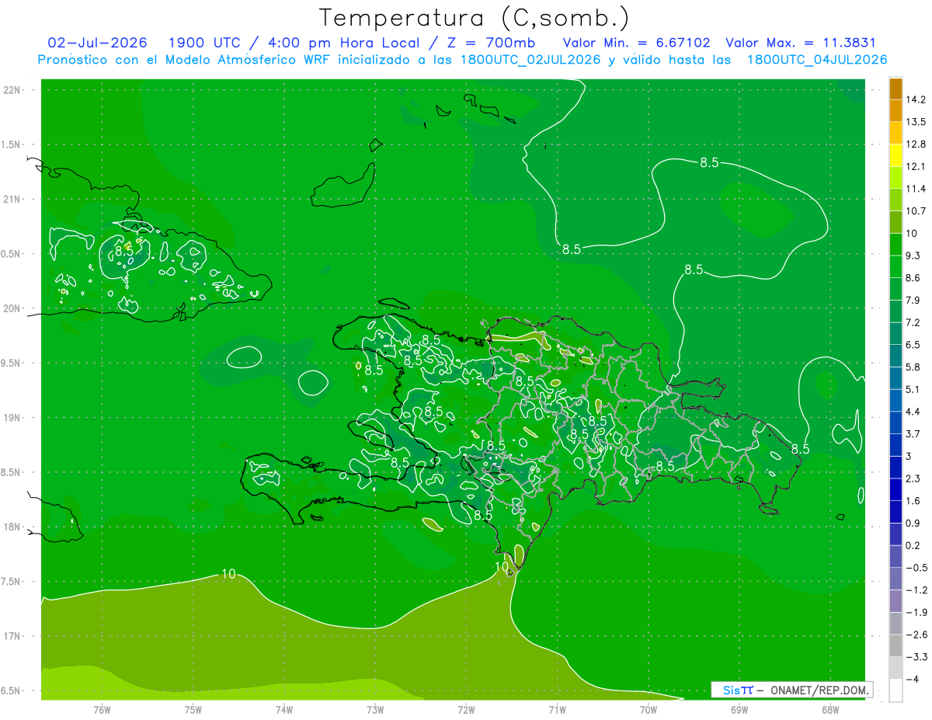Viewport: 932px width, 720px height.
Task: Click the "12.8" value on the color scale
Action: pyautogui.click(x=915, y=144)
